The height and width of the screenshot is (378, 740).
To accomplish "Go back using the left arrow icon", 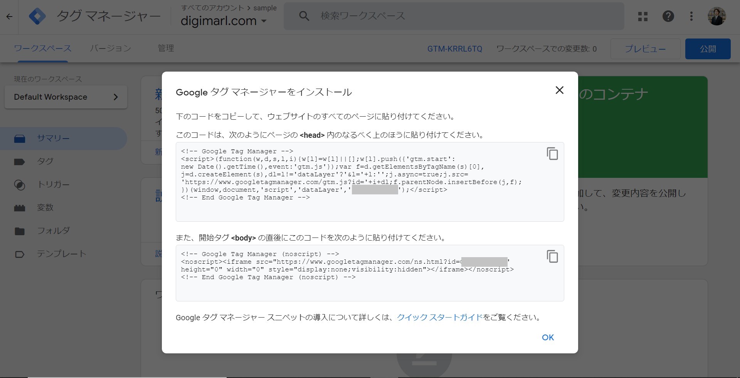I will click(x=9, y=17).
